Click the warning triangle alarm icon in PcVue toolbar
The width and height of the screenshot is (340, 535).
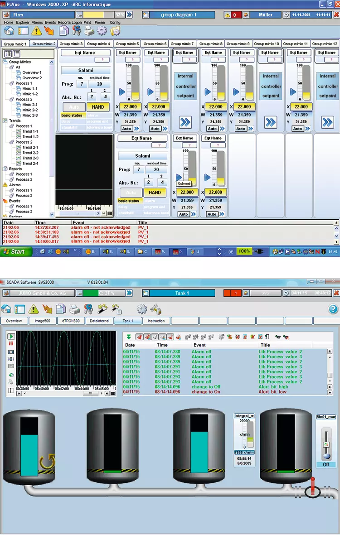[36, 31]
